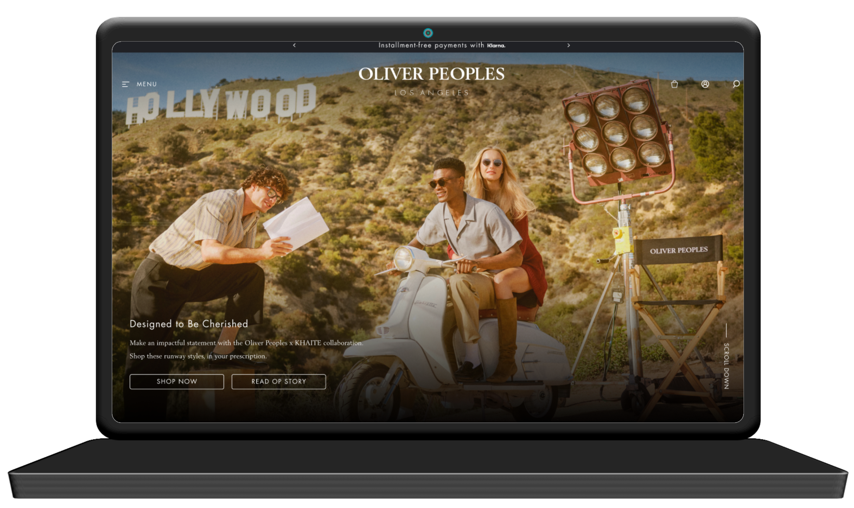This screenshot has width=854, height=508.
Task: Click the Scroll Down indicator
Action: pos(726,357)
